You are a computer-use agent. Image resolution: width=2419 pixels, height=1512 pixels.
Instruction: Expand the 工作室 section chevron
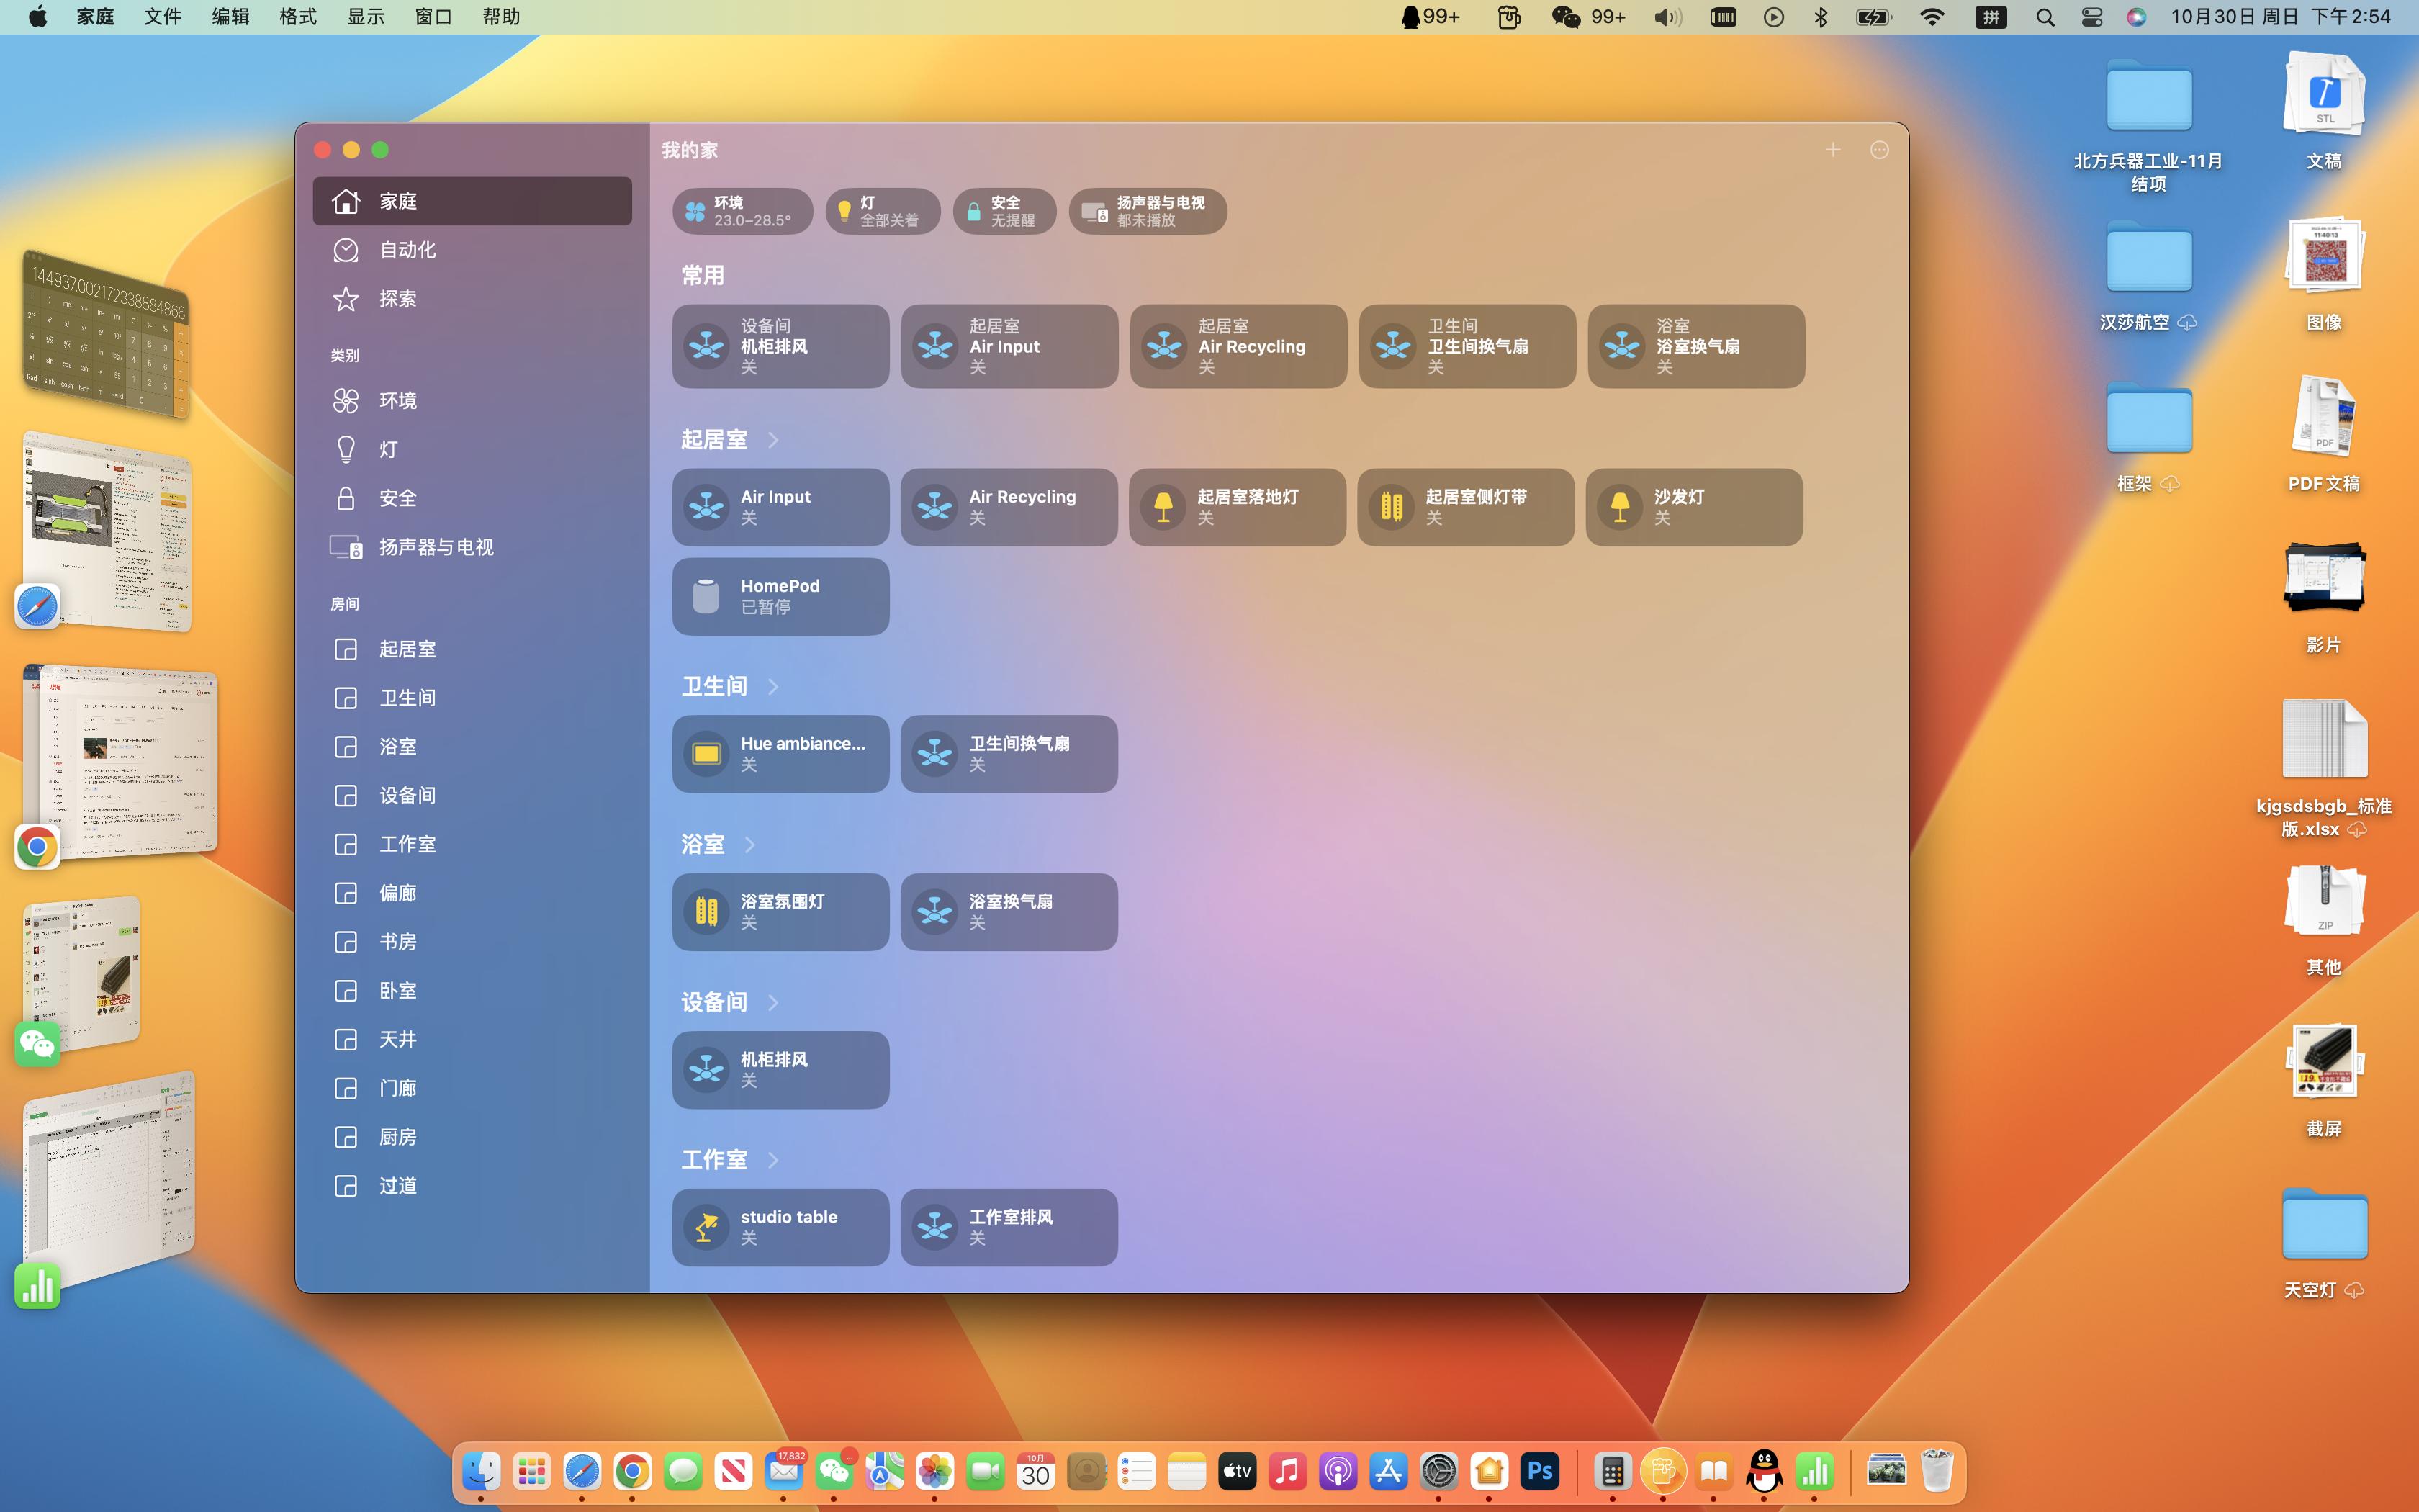[x=772, y=1160]
